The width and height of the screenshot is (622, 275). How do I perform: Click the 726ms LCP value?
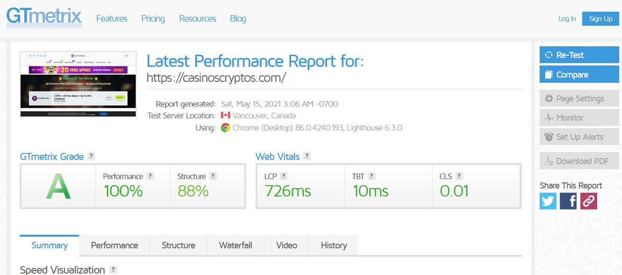tap(288, 191)
